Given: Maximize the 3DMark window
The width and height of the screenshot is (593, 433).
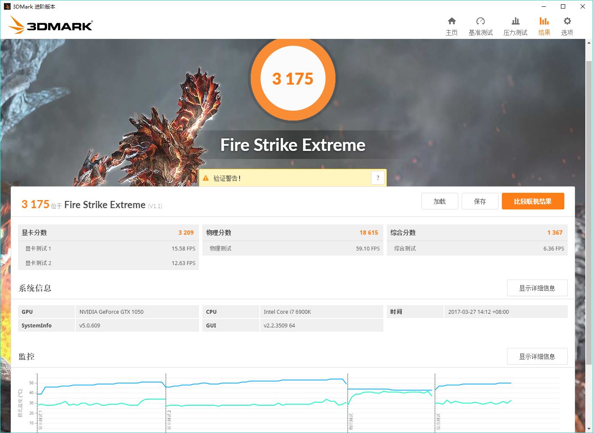Looking at the screenshot, I should (x=563, y=6).
